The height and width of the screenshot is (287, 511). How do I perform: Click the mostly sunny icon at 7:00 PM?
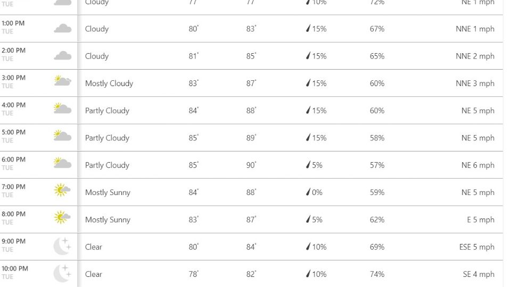(63, 190)
